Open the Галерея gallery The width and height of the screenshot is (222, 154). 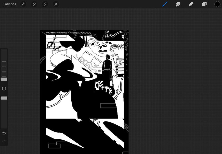pyautogui.click(x=10, y=4)
